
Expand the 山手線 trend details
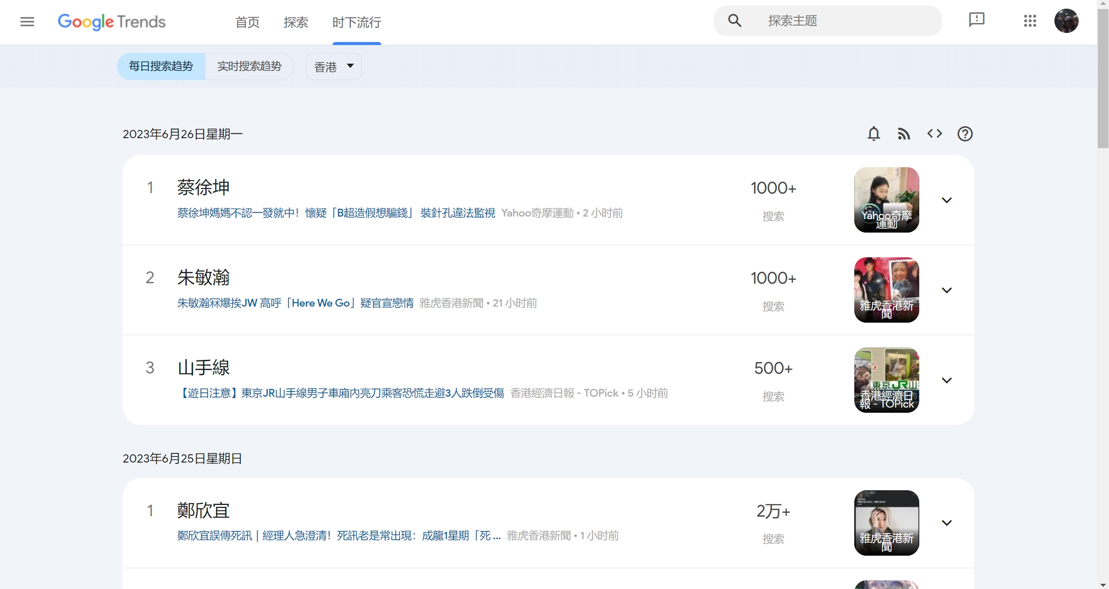947,380
